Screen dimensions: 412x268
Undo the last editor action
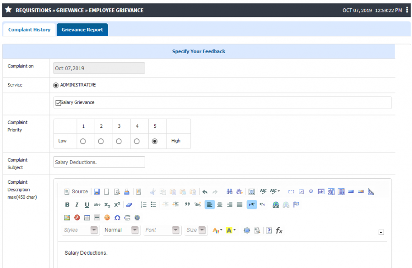coord(205,192)
